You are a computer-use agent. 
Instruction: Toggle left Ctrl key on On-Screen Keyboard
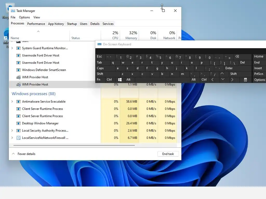point(110,80)
